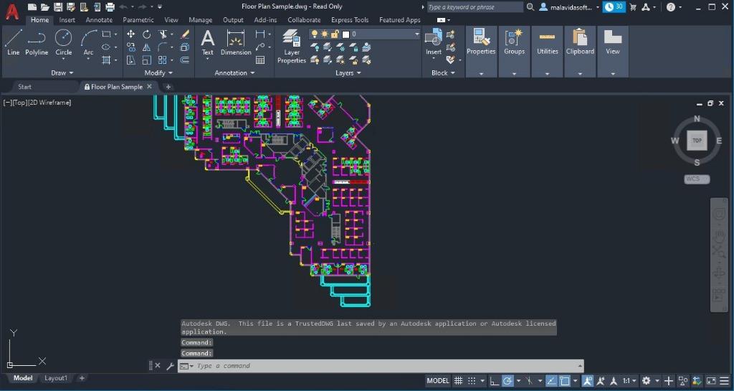Select the Line drawing tool
Viewport: 734px width, 391px height.
point(13,42)
